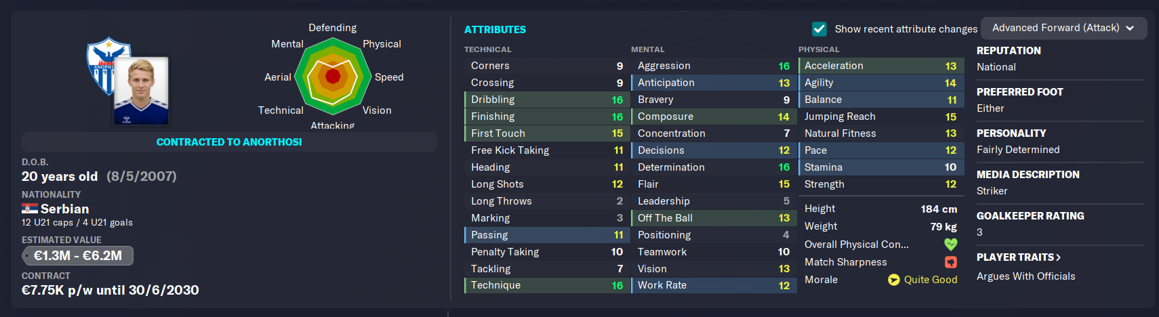Click the yellow morale arrow icon
Screen dimensions: 1159x317
click(894, 280)
